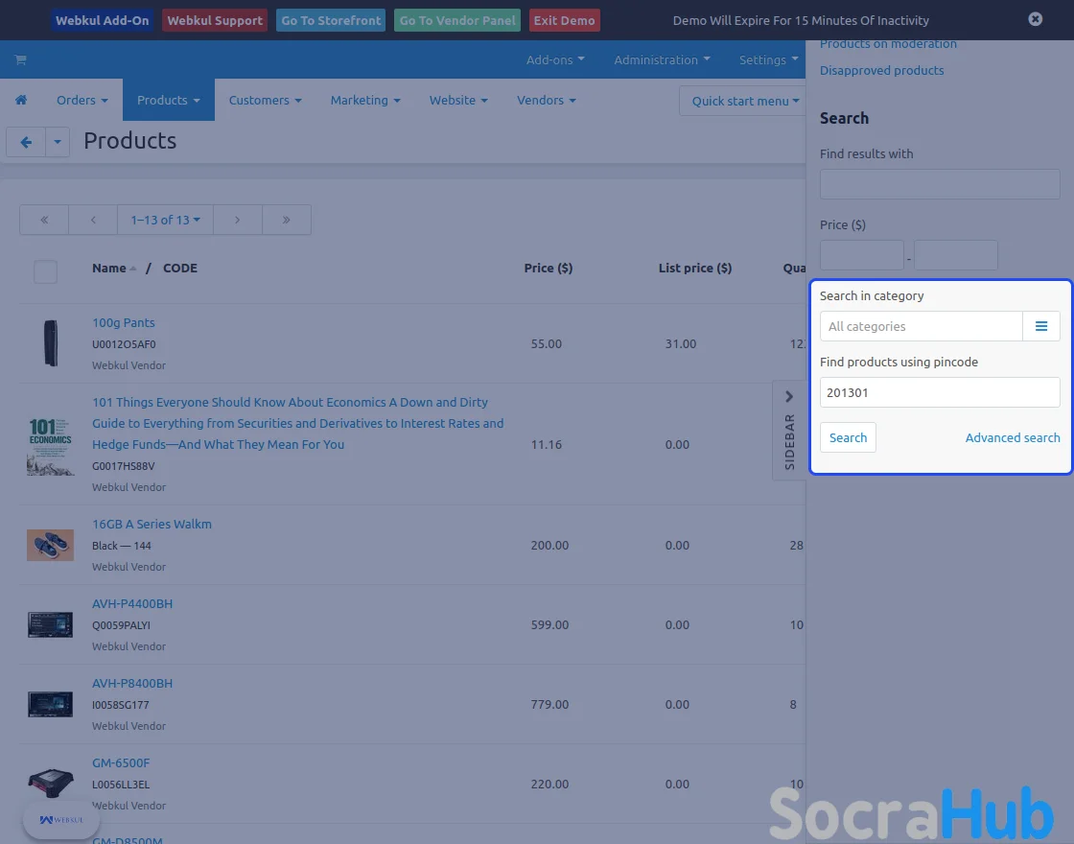Open the Quick start menu dropdown

(745, 101)
